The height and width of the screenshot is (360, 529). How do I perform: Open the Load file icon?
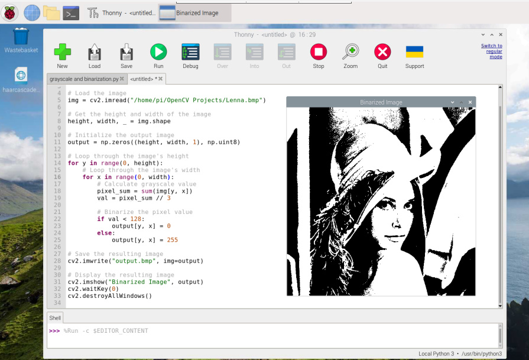(95, 56)
